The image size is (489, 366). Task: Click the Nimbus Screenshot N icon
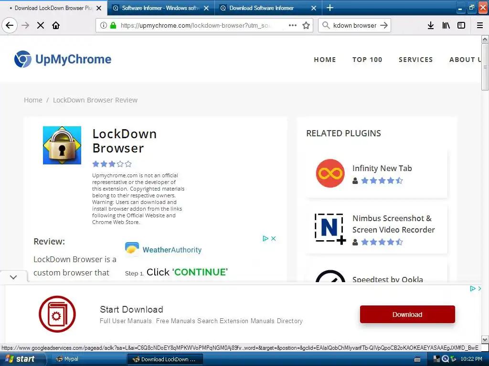330,229
